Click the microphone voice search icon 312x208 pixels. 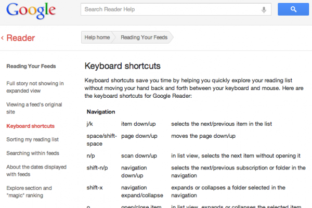[x=264, y=9]
